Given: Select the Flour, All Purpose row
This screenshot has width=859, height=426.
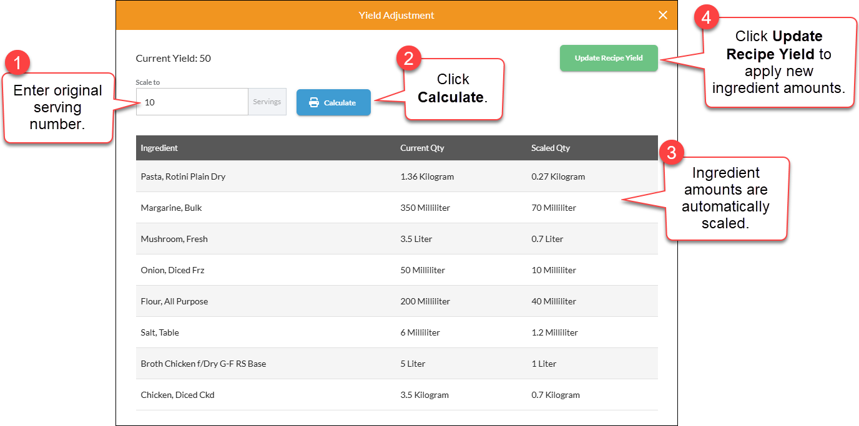Looking at the screenshot, I should click(397, 301).
